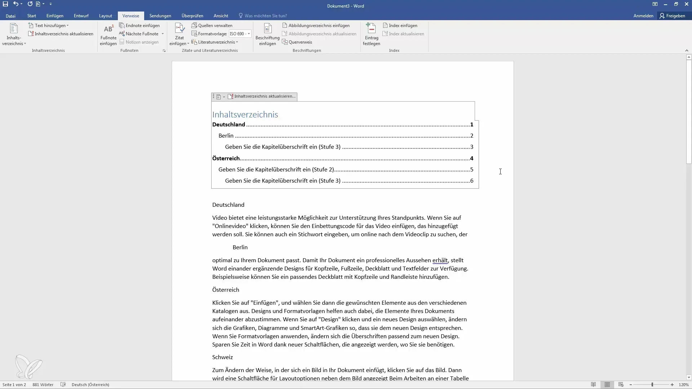Switch to the Ansicht tab
The height and width of the screenshot is (389, 692).
[x=221, y=16]
